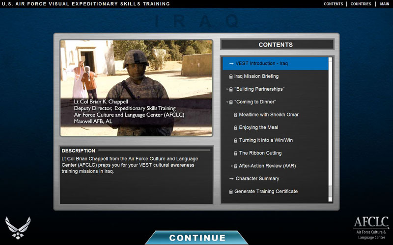
Task: Expand the "Building Partnerships" section triangle
Action: click(227, 89)
